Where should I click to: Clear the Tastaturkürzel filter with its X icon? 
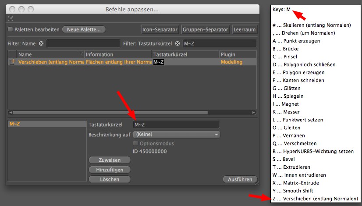pos(178,43)
